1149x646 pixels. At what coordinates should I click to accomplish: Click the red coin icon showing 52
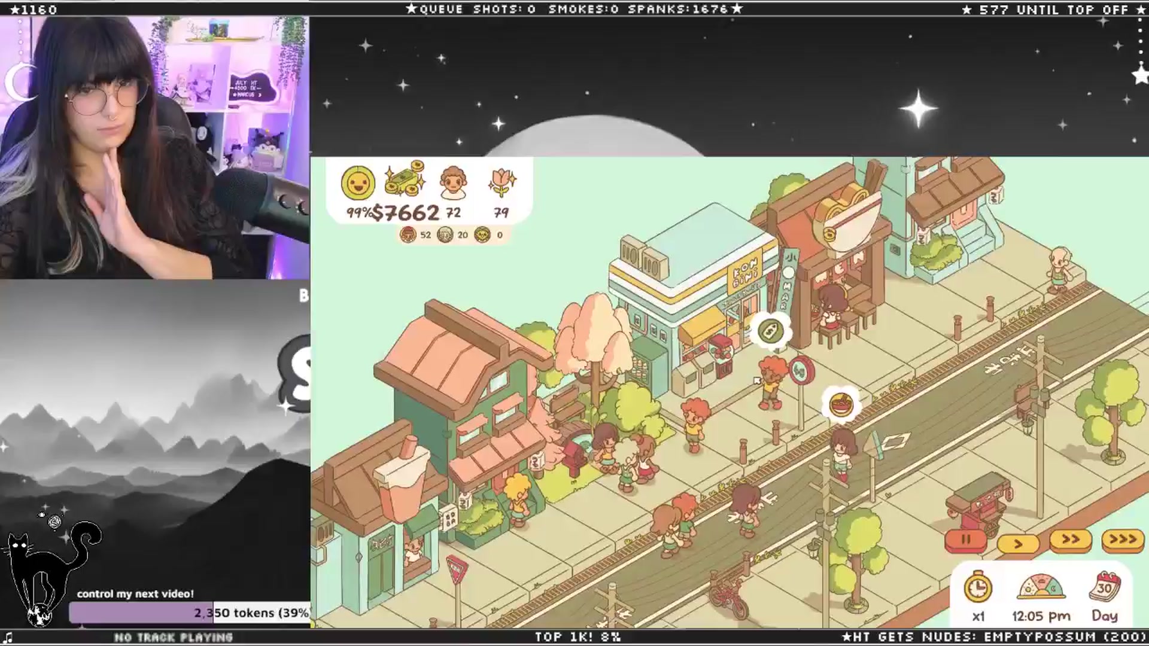click(408, 234)
